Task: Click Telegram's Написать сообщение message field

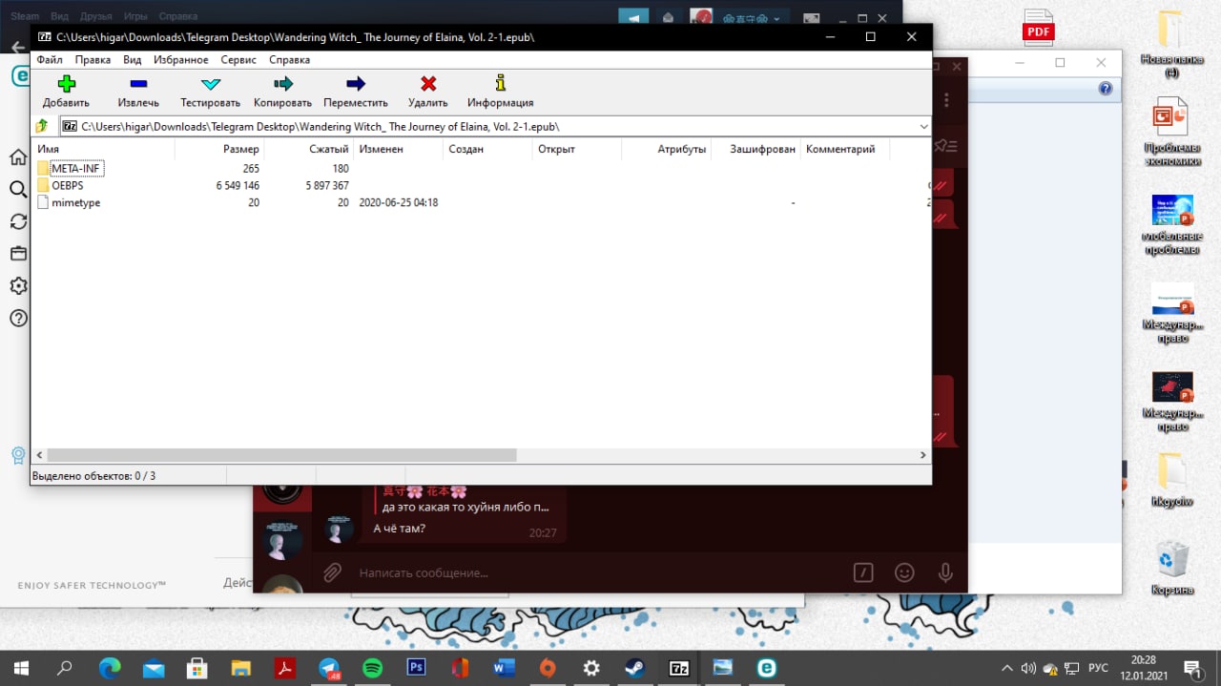Action: click(596, 572)
